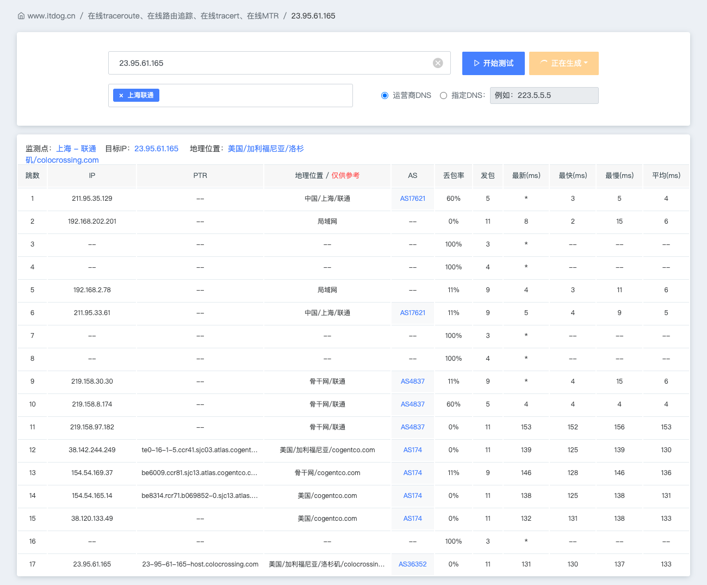Select IP 38.120.133.49 in hop 15
707x585 pixels.
pos(92,519)
